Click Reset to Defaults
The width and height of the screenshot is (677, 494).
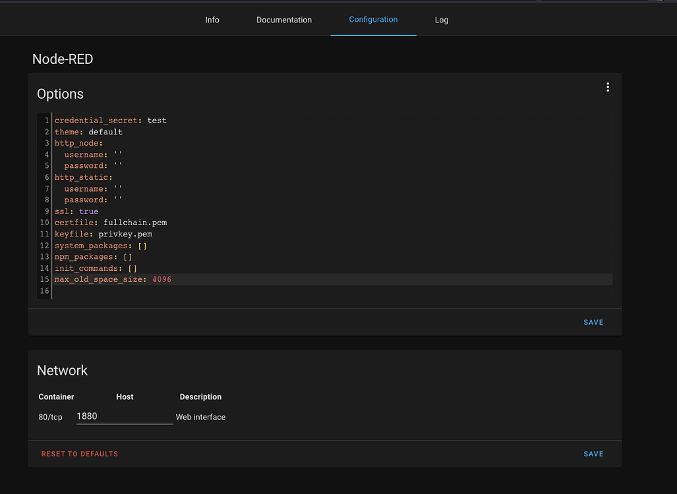[x=79, y=453]
